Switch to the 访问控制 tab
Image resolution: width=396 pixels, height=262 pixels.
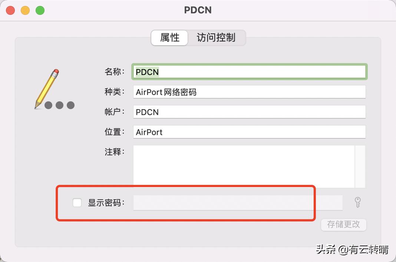[217, 38]
